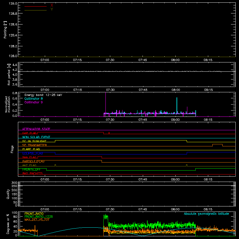Click the 250 value on Quality axis

[x=14, y=186]
